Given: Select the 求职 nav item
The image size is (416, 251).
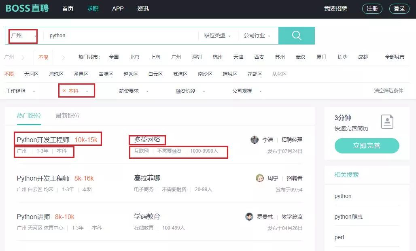Looking at the screenshot, I should point(93,9).
